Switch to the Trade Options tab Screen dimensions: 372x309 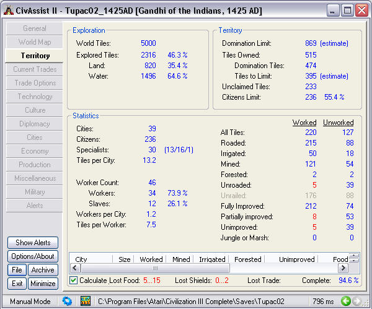[35, 83]
